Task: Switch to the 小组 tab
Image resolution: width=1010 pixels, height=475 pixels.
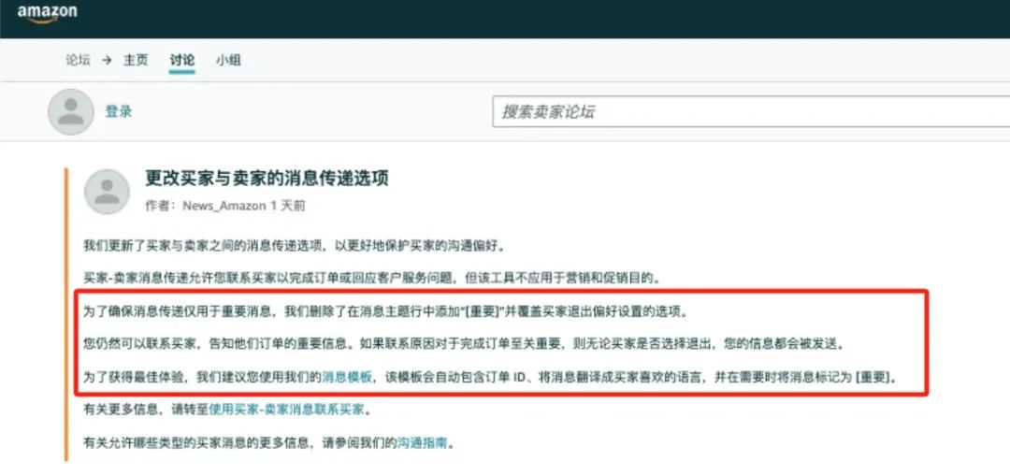Action: 229,61
